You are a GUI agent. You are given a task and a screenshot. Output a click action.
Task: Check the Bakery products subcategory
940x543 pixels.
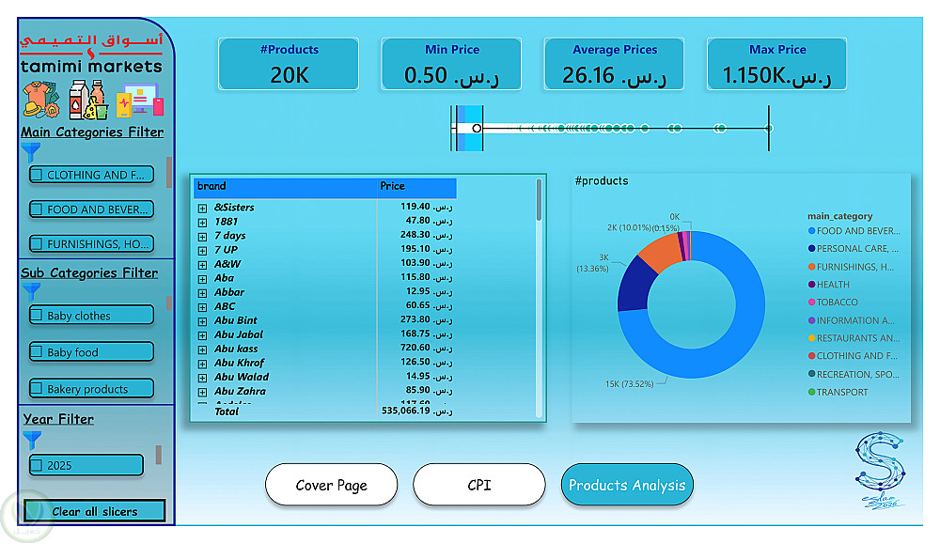pyautogui.click(x=37, y=388)
